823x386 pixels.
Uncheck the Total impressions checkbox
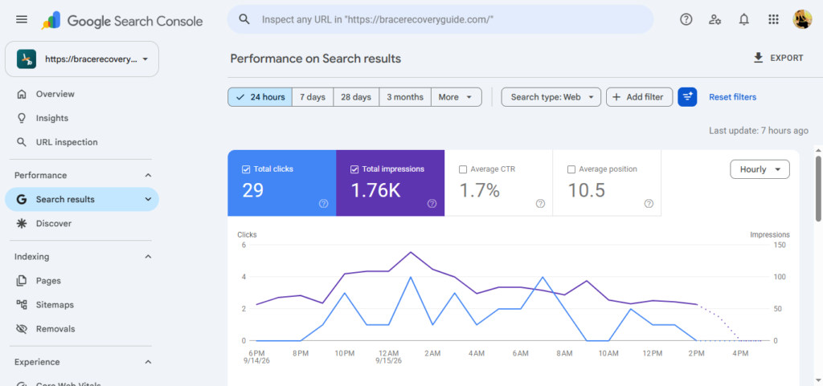point(354,169)
